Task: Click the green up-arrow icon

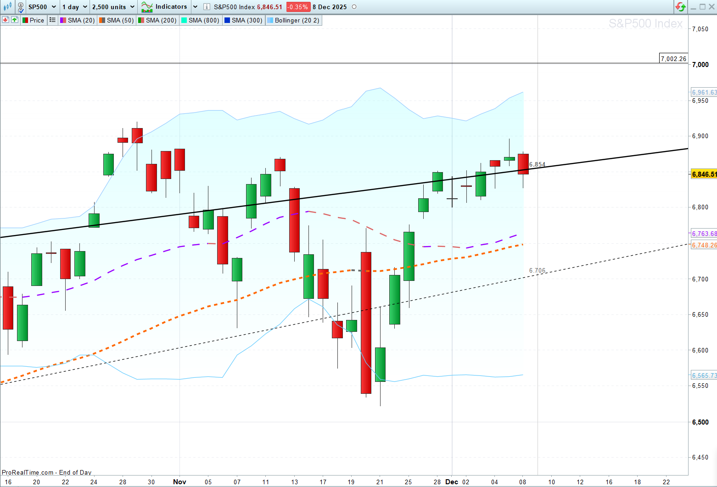Action: [15, 20]
